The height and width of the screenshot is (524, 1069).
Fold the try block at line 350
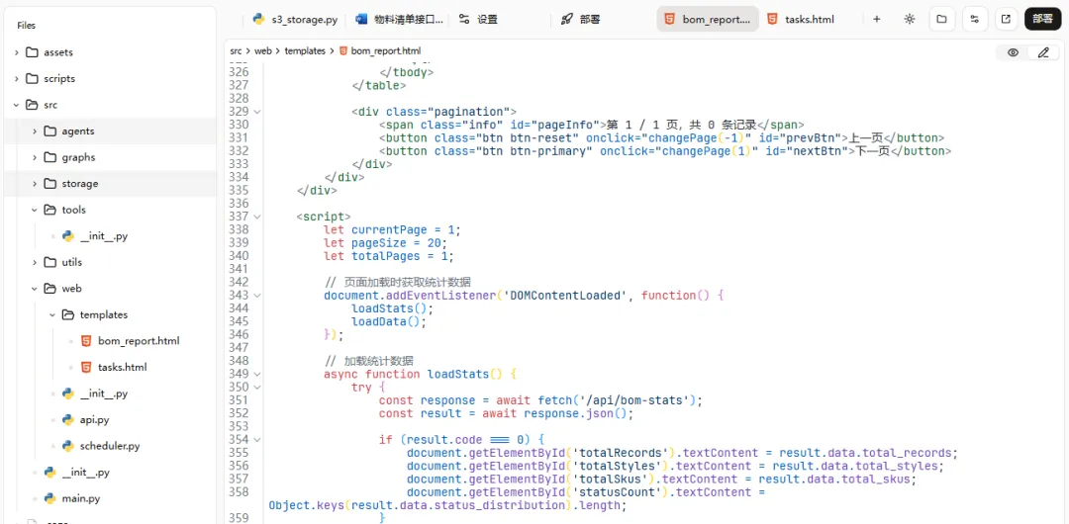[x=257, y=387]
